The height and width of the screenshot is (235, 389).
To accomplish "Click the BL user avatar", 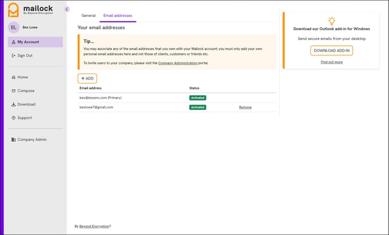I will coord(14,27).
